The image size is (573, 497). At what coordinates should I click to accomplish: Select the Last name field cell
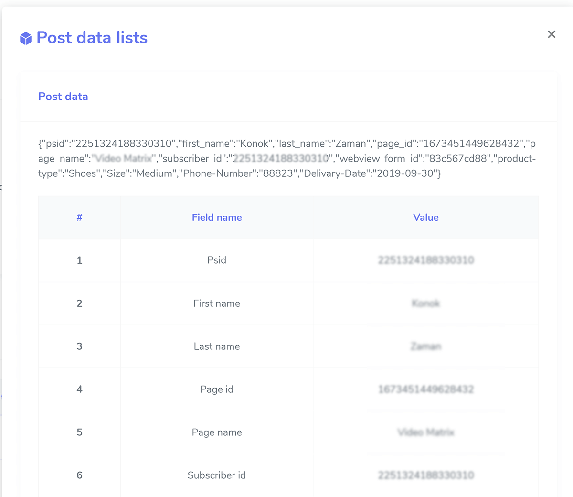(x=217, y=346)
